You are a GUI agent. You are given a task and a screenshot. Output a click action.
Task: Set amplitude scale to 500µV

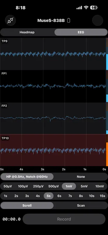pyautogui.click(x=54, y=186)
